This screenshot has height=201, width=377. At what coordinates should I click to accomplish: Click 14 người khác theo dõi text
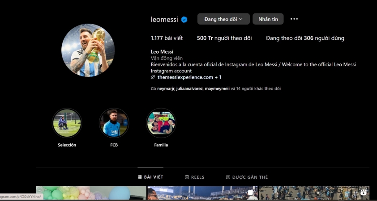click(x=258, y=89)
